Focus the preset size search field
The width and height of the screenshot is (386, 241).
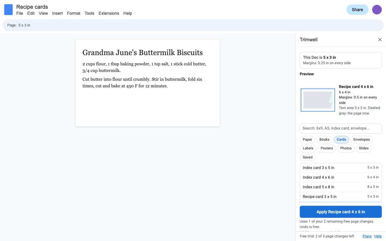tap(341, 128)
